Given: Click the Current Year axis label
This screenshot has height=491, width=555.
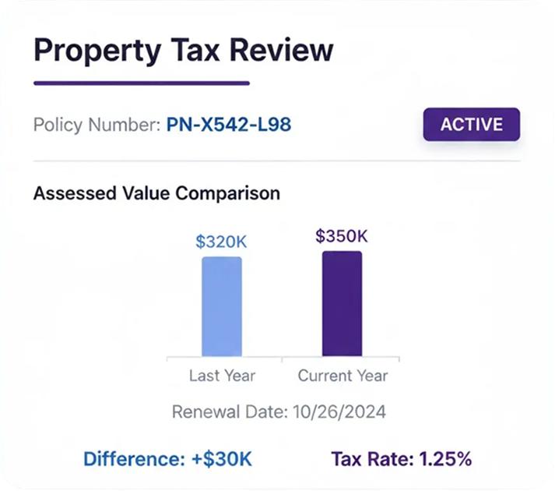Looking at the screenshot, I should click(342, 376).
